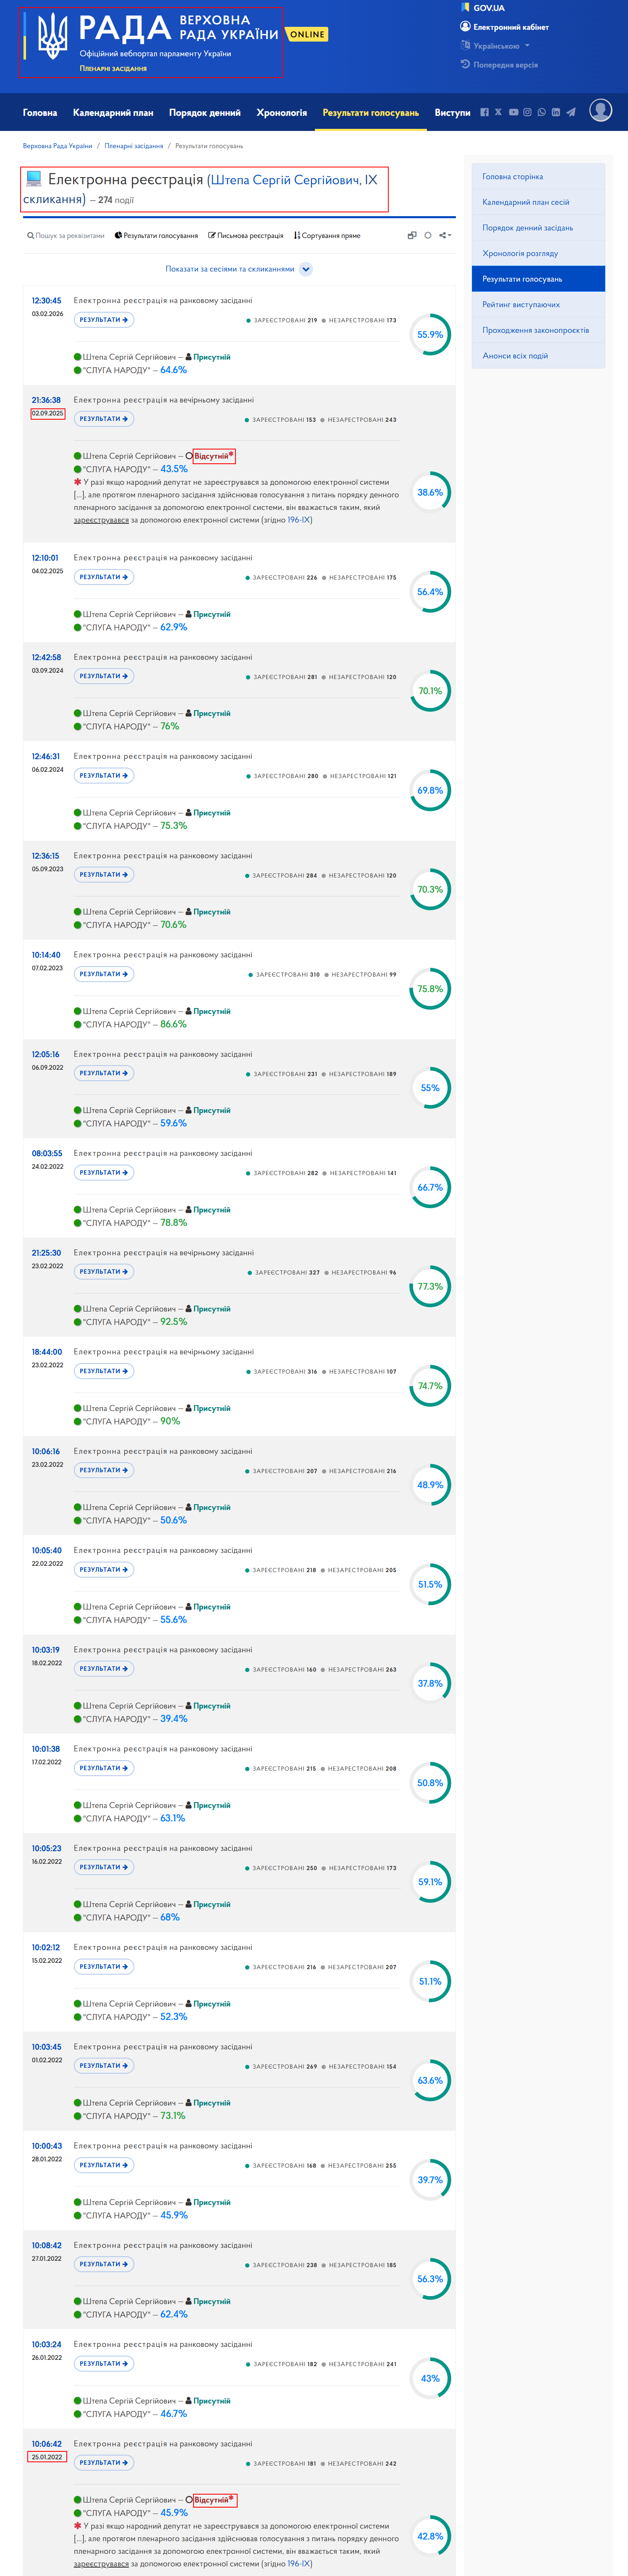Click the user profile avatar icon
628x2576 pixels.
point(601,110)
